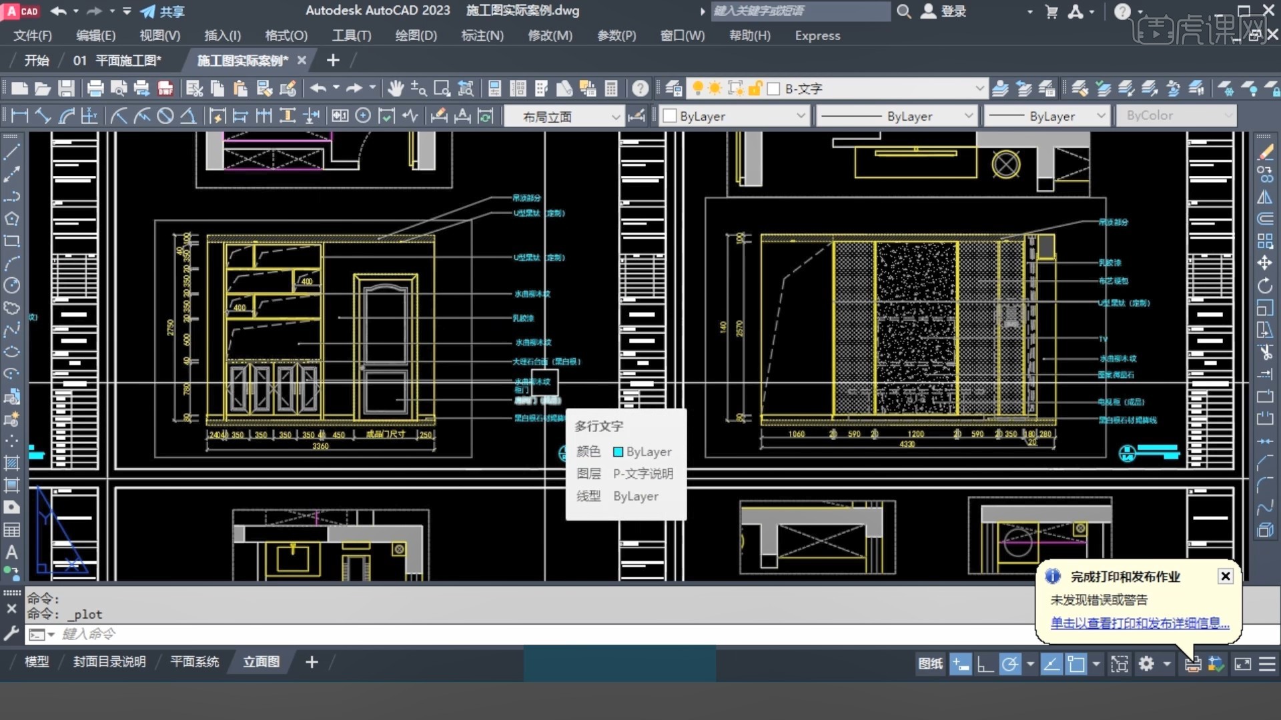Select the Linear dimension tool
This screenshot has height=720, width=1281.
(20, 116)
